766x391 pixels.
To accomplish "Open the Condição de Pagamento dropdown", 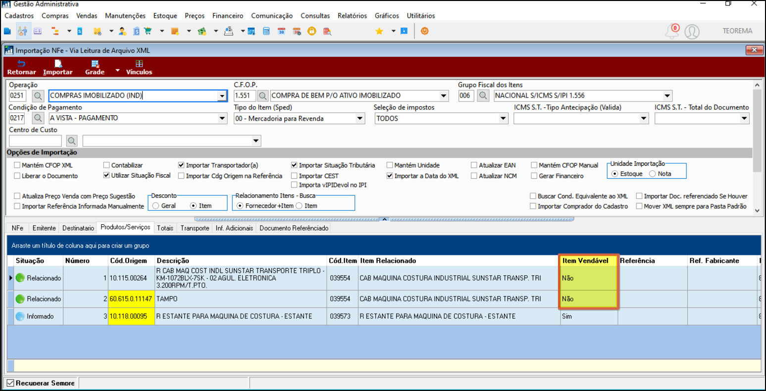I will pos(222,118).
